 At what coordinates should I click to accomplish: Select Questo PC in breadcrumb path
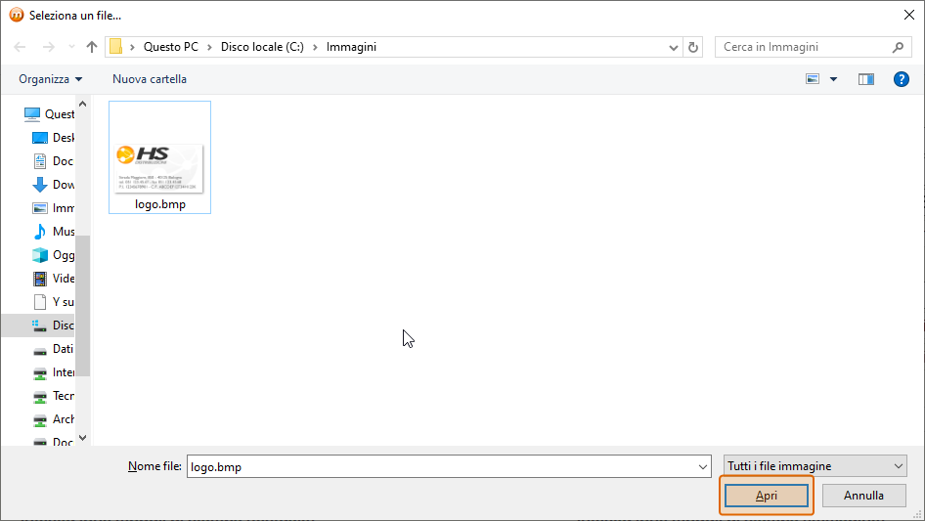point(171,47)
